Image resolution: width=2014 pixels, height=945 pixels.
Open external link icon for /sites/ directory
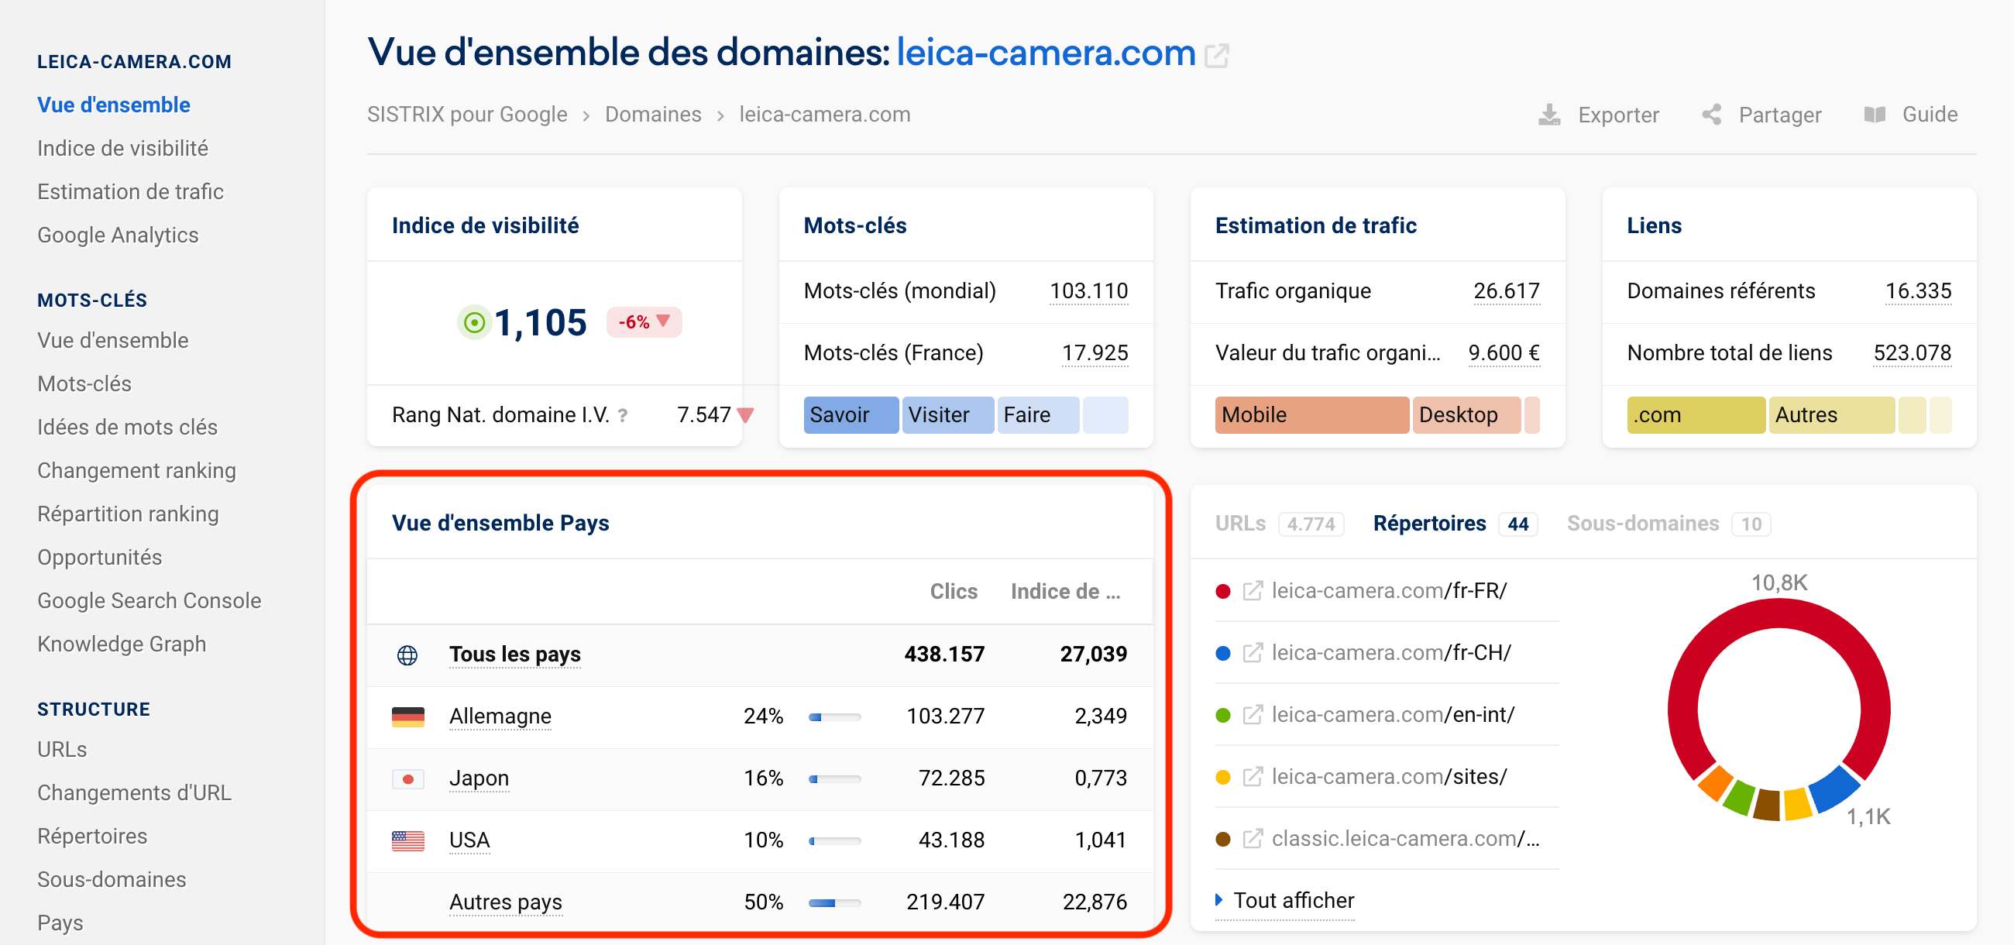coord(1253,777)
